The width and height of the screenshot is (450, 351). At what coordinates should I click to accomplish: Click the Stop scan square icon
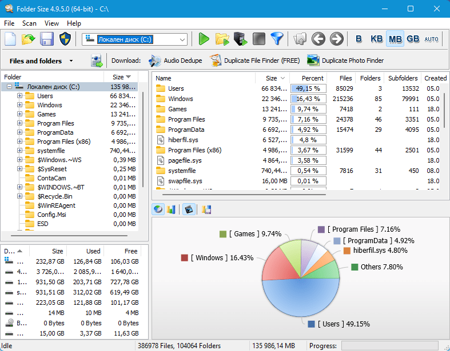[259, 39]
